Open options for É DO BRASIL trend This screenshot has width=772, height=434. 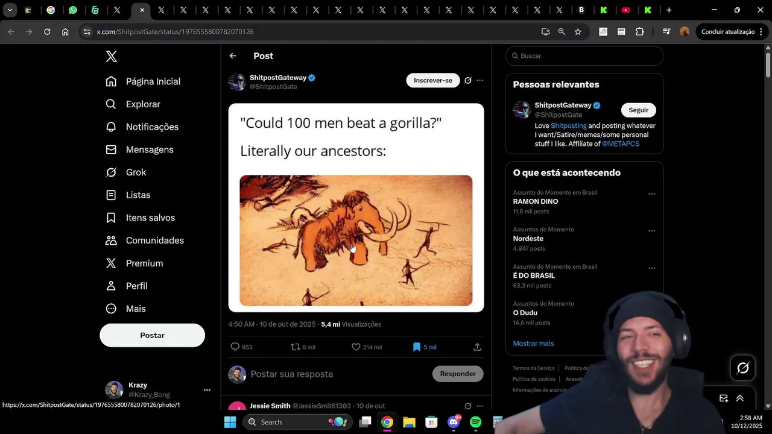(651, 268)
